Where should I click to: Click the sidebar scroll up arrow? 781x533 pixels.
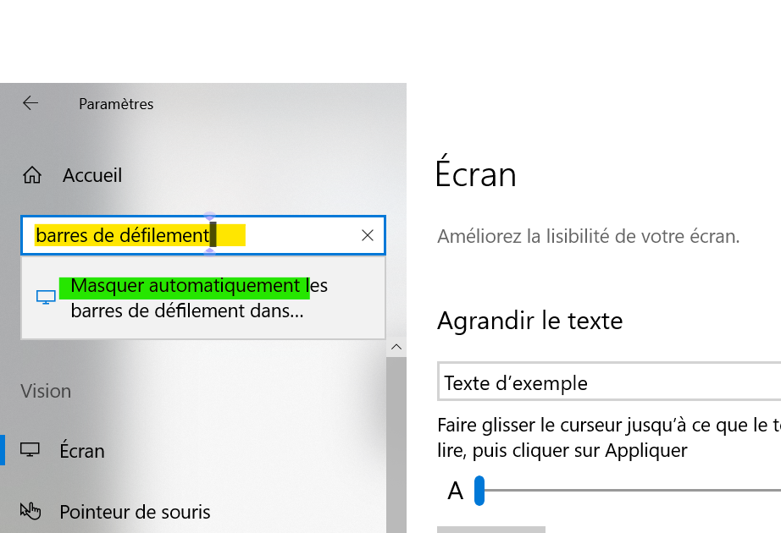point(396,347)
